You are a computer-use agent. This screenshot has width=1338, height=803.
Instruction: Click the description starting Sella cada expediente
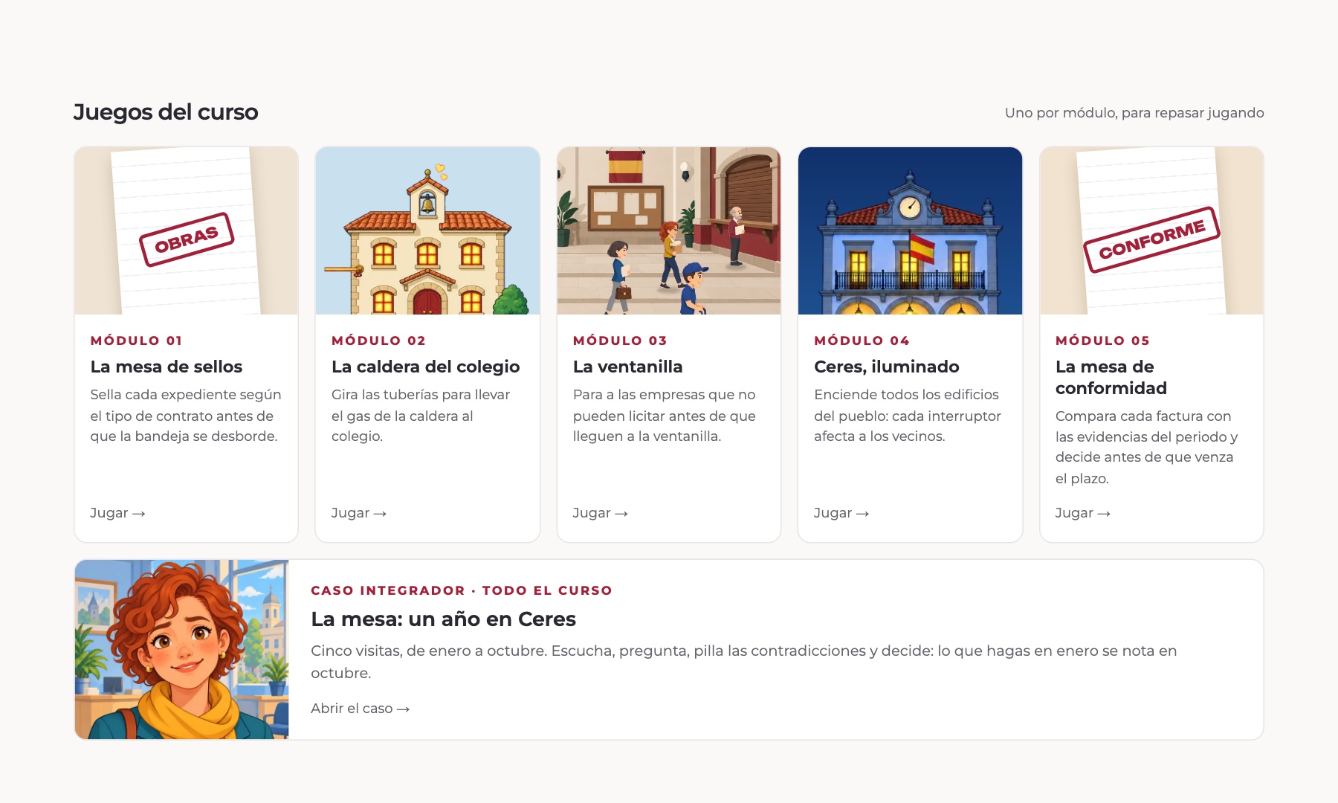(x=186, y=416)
